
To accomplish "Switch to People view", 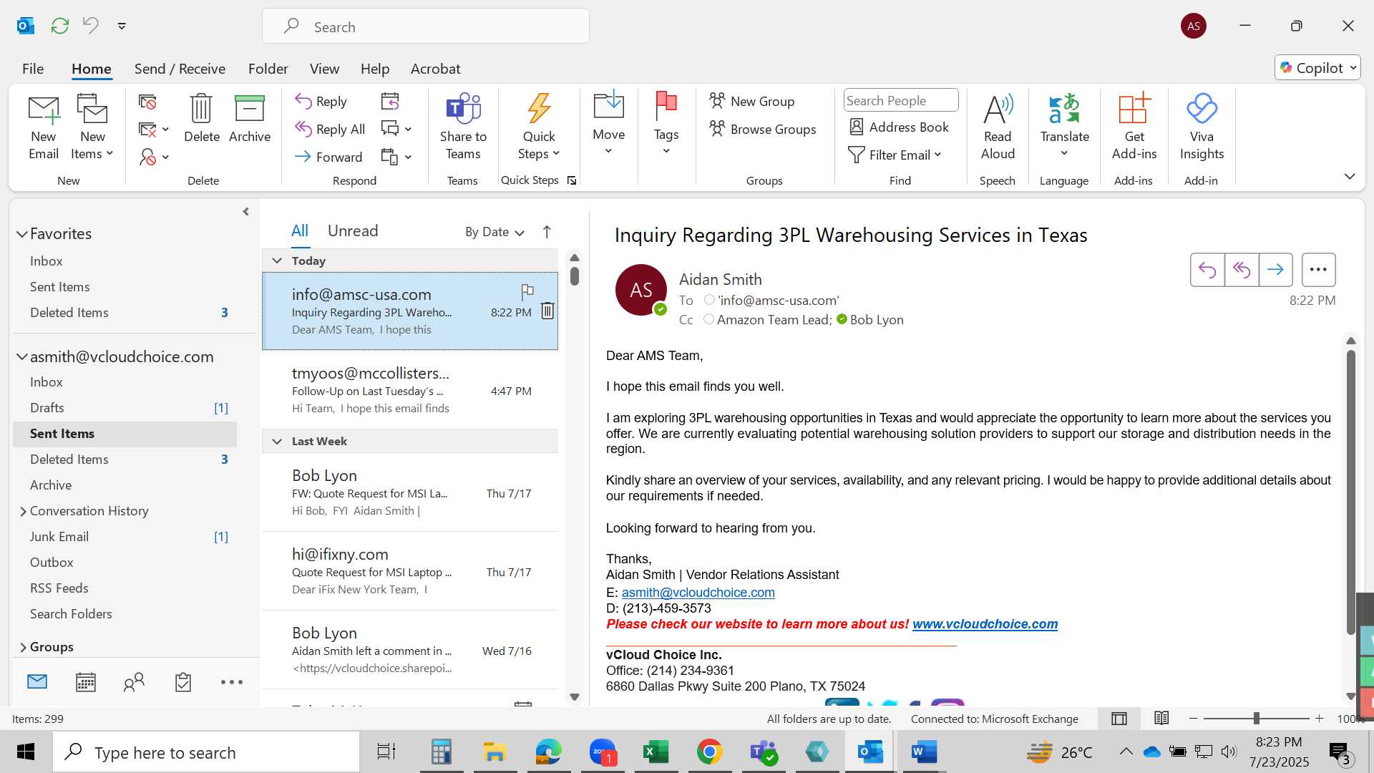I will pos(134,682).
